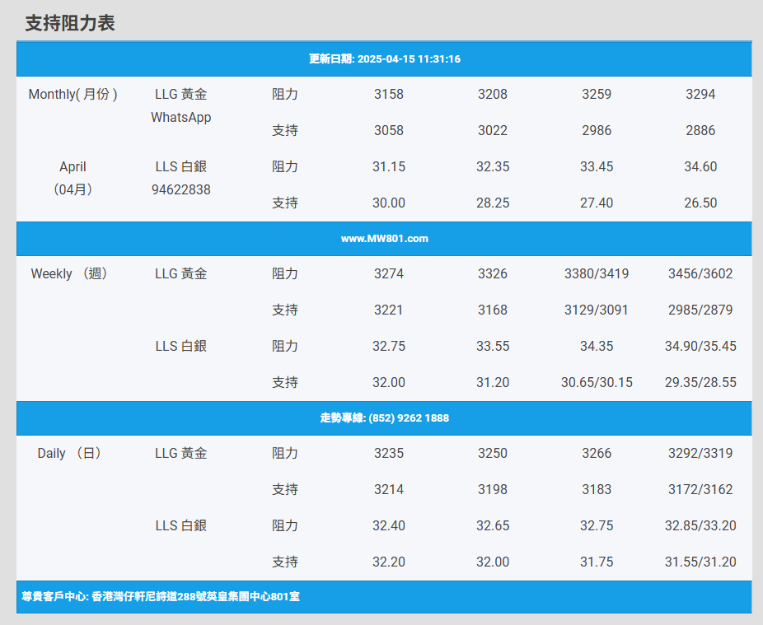
Task: Select the value 3168
Action: 493,310
